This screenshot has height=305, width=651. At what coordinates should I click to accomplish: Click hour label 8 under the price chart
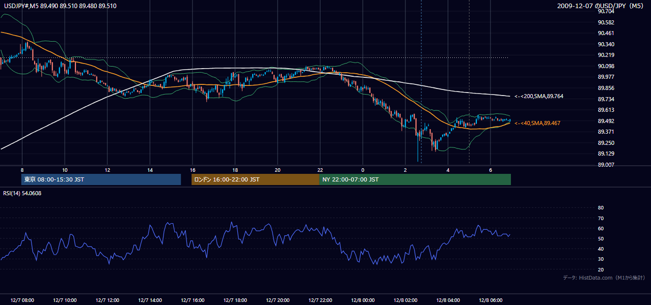click(x=22, y=170)
